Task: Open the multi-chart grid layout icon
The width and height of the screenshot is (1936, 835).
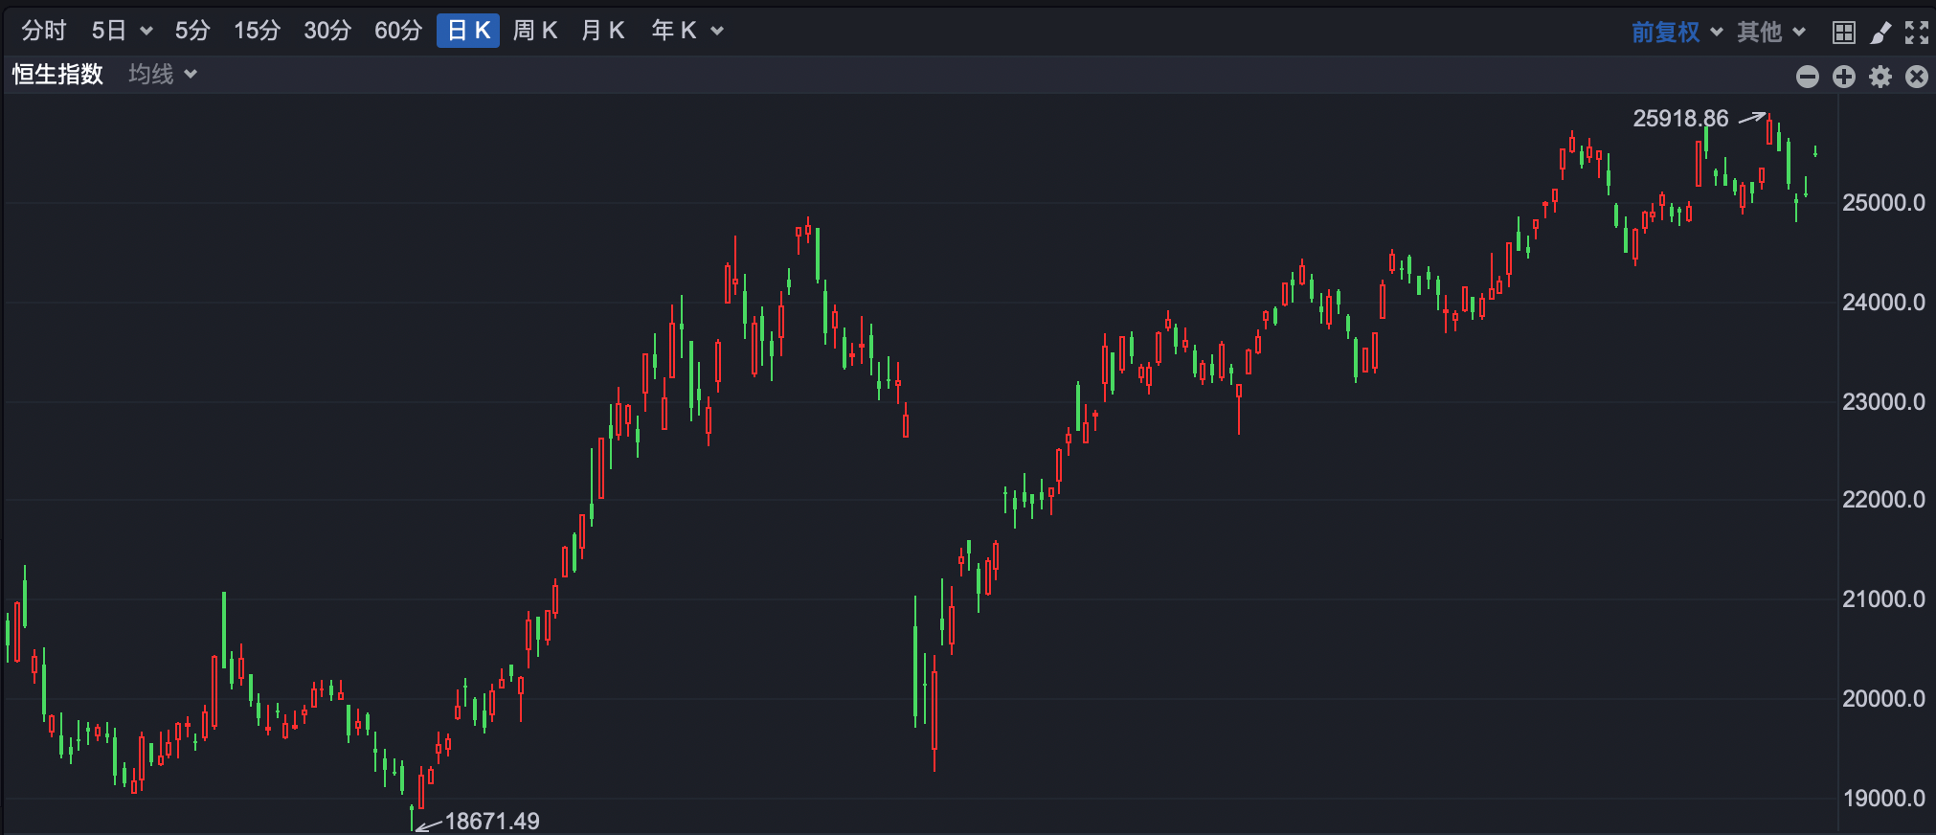Action: [x=1843, y=33]
